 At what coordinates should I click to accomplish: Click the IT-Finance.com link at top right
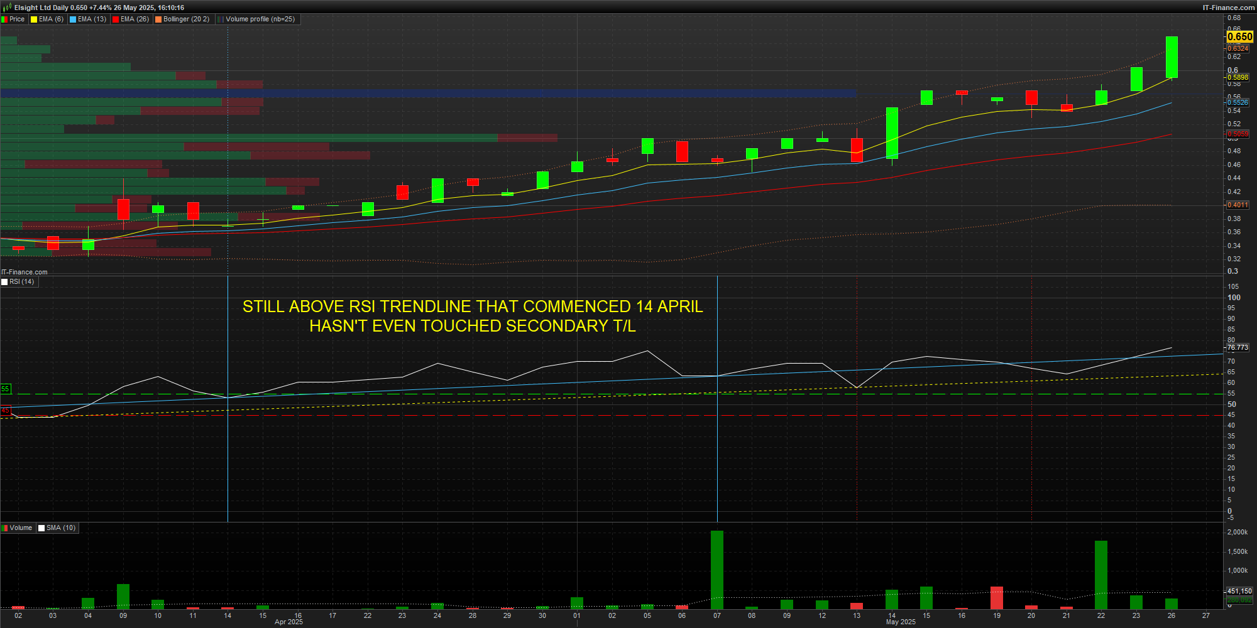pyautogui.click(x=1228, y=8)
